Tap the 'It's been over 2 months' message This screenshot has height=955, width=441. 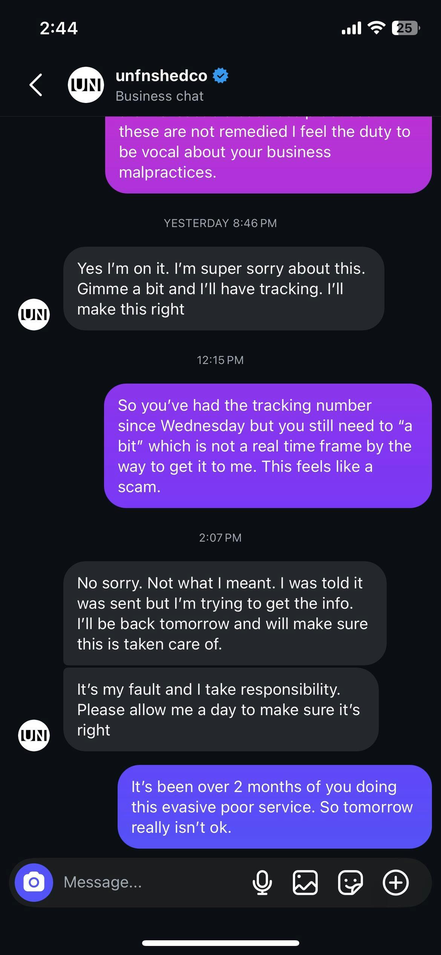pyautogui.click(x=274, y=807)
